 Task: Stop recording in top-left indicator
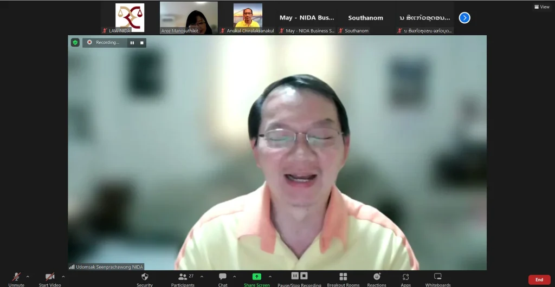pyautogui.click(x=141, y=43)
